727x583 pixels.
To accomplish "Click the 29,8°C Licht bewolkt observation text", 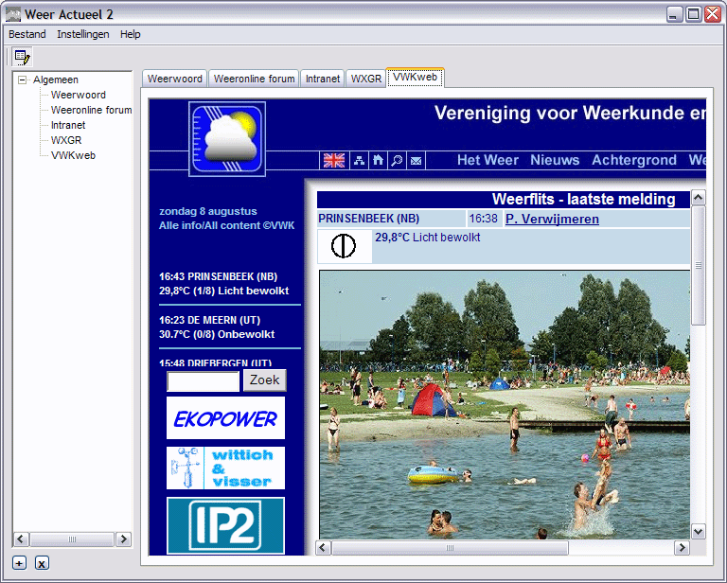I will (428, 238).
